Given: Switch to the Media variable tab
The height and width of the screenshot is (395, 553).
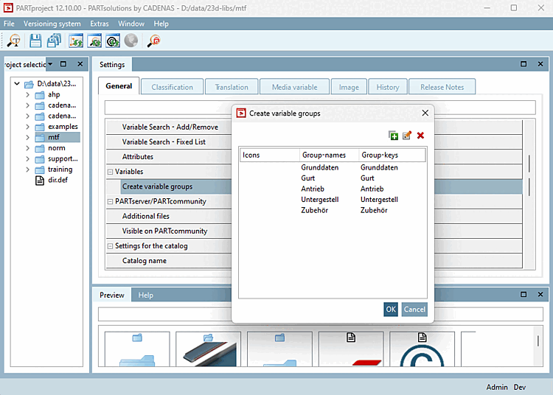Looking at the screenshot, I should click(294, 87).
